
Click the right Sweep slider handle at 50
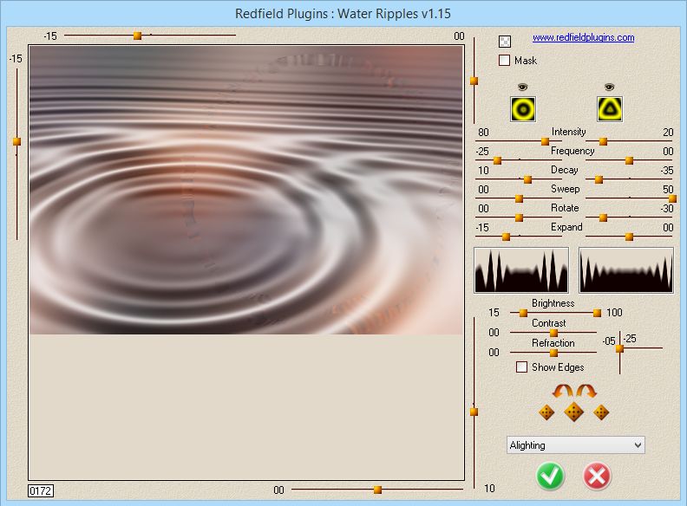[672, 198]
